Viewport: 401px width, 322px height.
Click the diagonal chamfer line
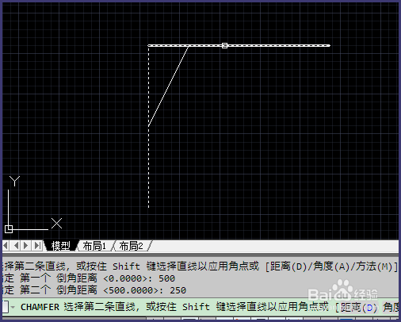(x=168, y=86)
